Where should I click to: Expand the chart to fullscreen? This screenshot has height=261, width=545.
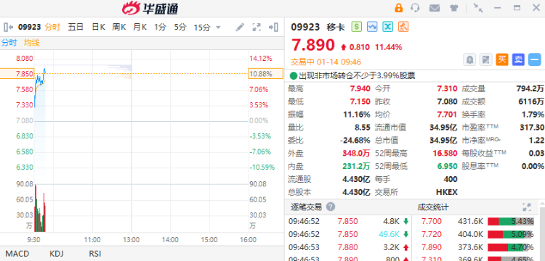click(x=257, y=27)
